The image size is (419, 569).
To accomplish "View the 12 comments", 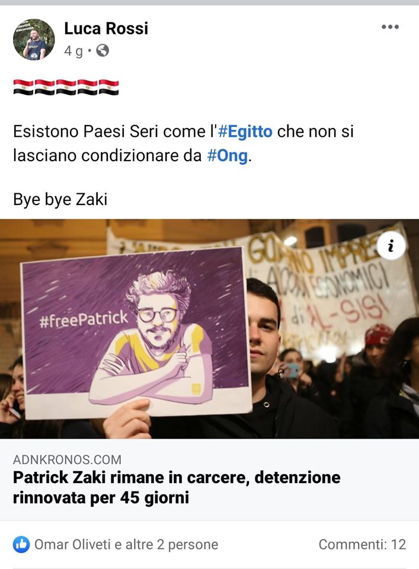I will (x=362, y=544).
